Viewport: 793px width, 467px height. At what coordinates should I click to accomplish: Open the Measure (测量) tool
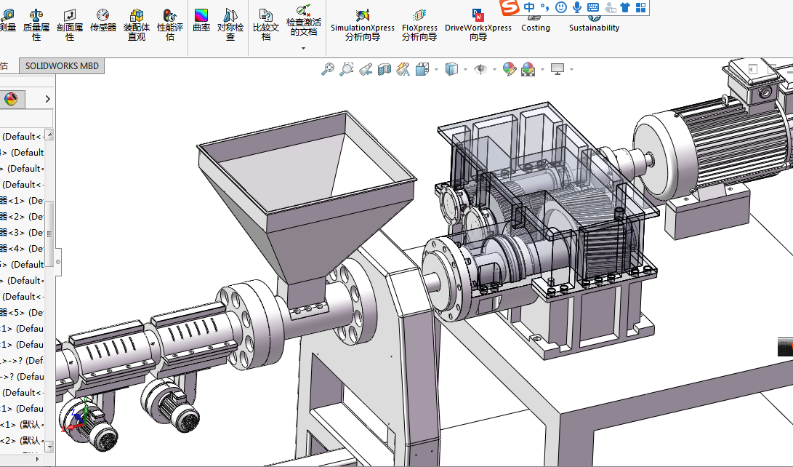pyautogui.click(x=8, y=21)
